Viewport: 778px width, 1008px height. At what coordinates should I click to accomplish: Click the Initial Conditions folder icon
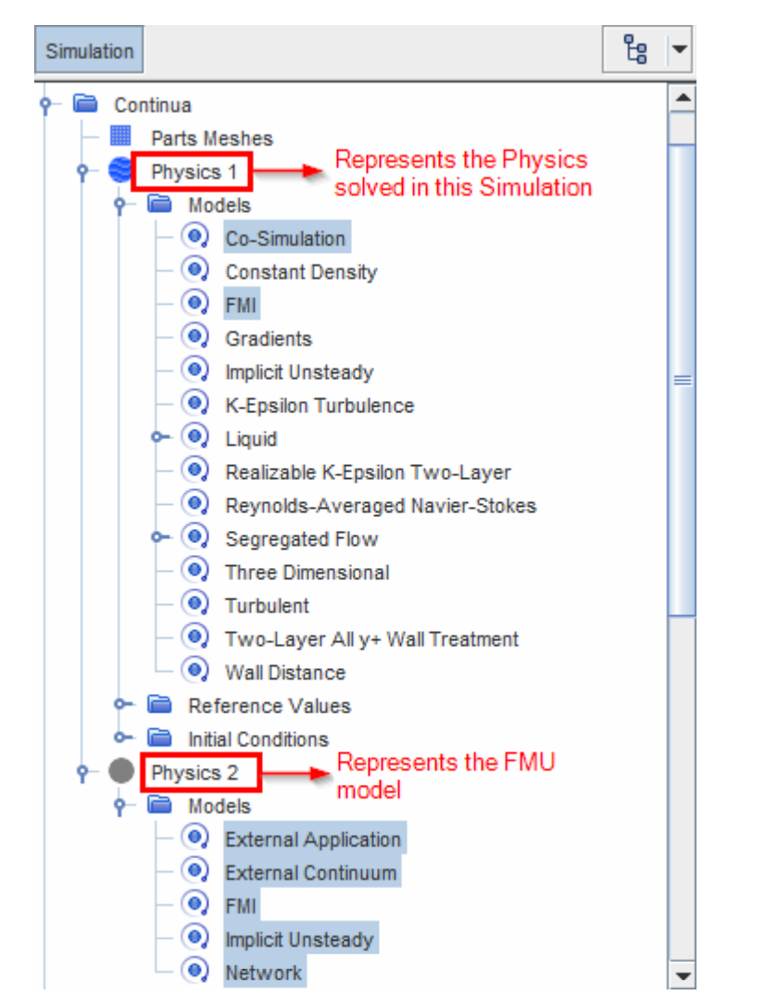click(159, 737)
